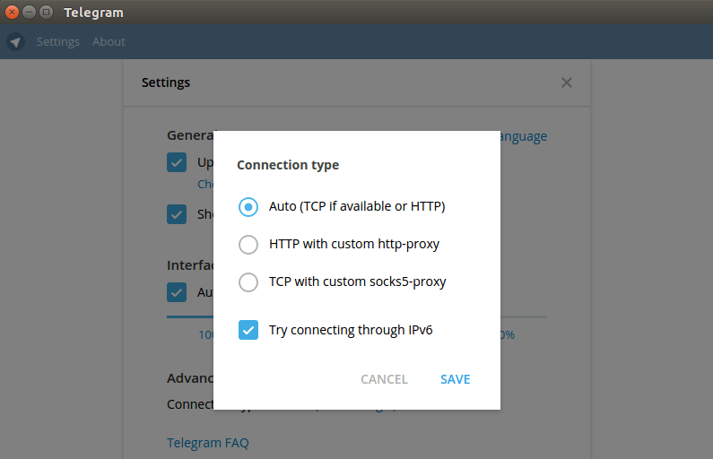The image size is (713, 459).
Task: Click SAVE to apply connection type
Action: pos(455,379)
